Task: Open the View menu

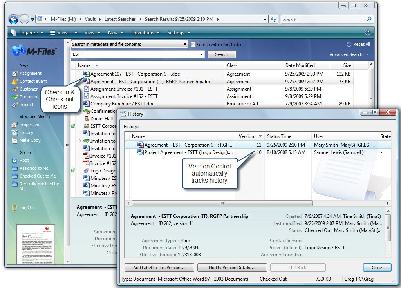Action: (x=92, y=33)
